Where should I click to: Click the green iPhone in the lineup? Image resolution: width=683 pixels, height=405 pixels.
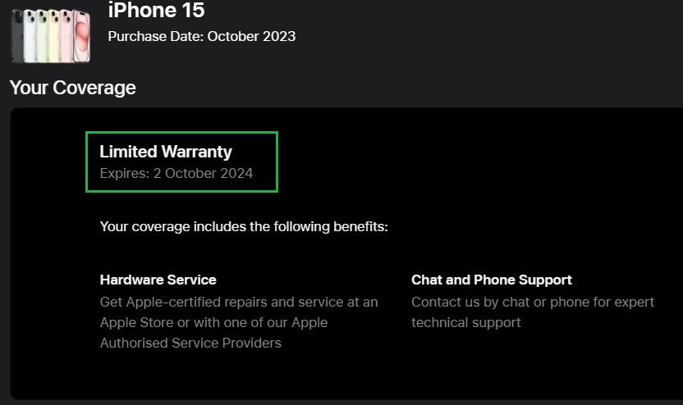pos(43,36)
